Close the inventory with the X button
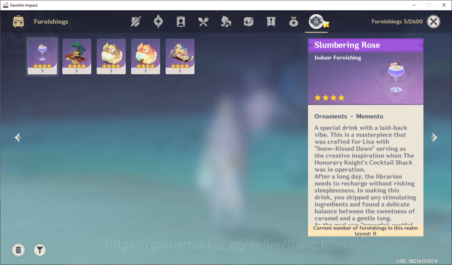 433,22
